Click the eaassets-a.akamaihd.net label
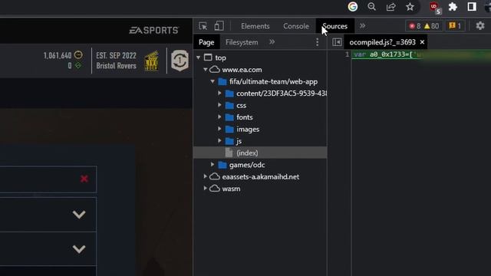The height and width of the screenshot is (276, 491). (x=261, y=177)
